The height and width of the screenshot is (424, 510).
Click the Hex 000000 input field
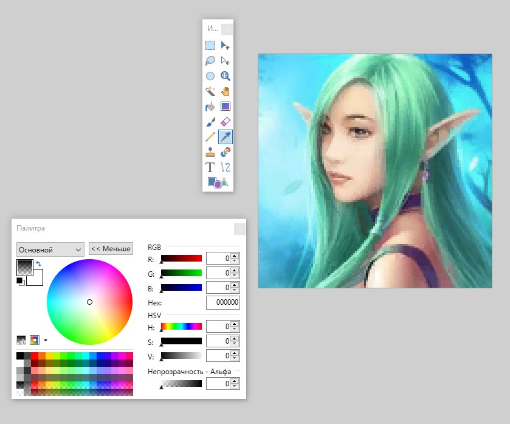click(x=223, y=302)
